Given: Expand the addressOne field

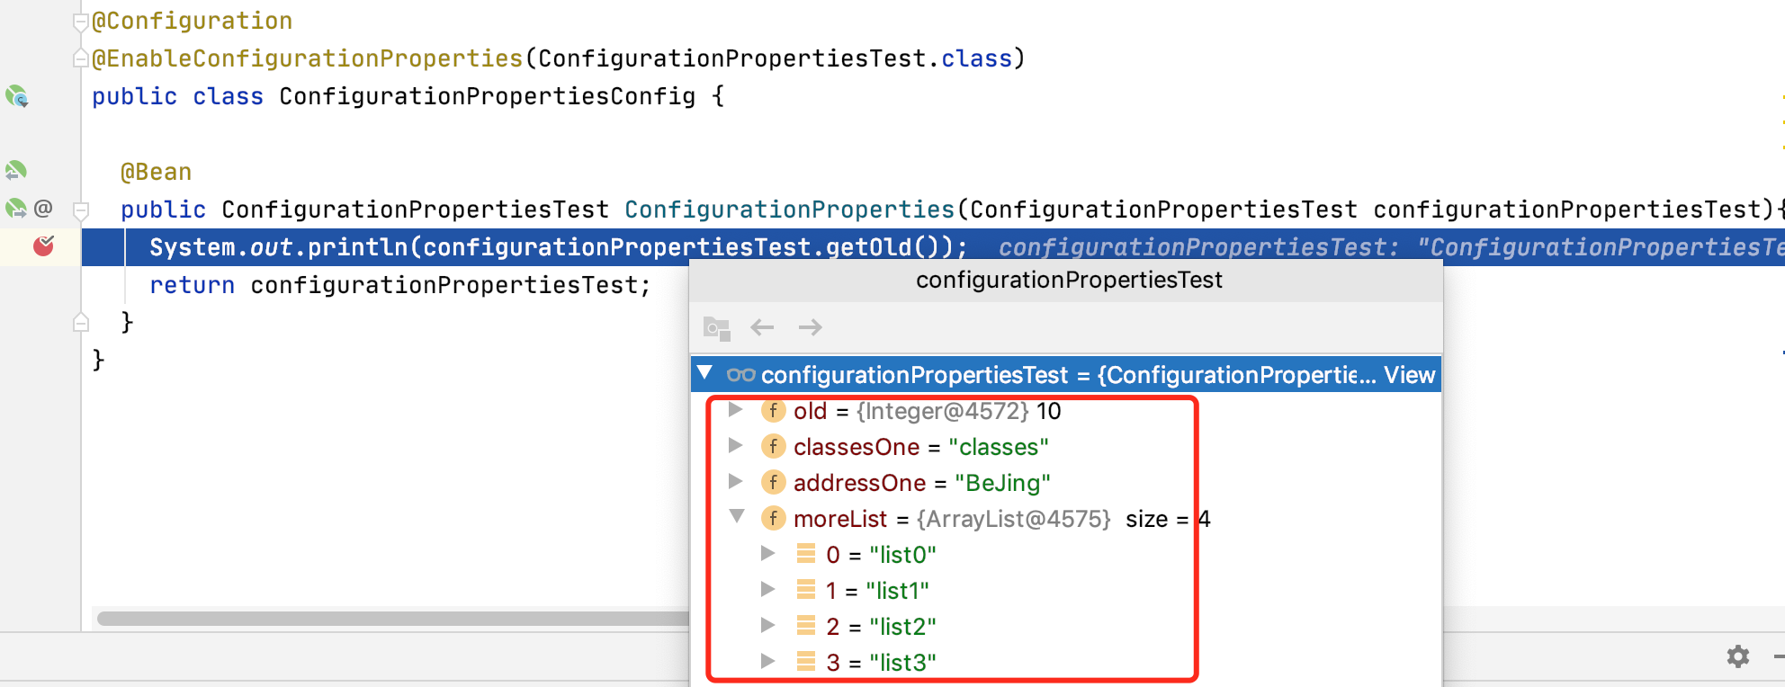Looking at the screenshot, I should [736, 482].
